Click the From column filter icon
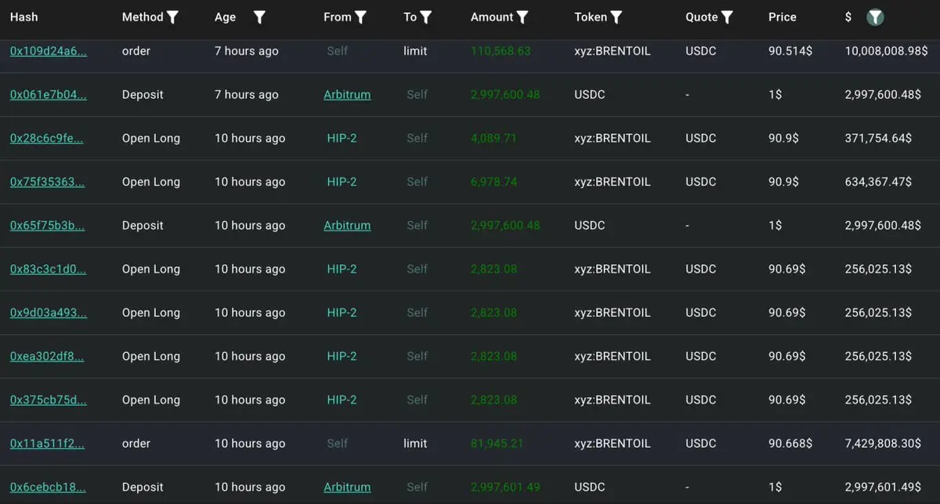 [x=360, y=16]
